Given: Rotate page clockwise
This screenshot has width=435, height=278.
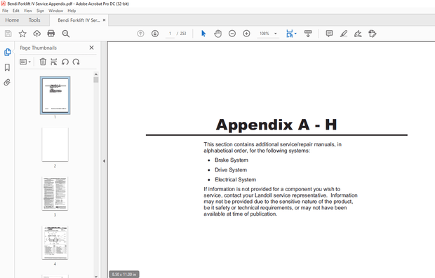Looking at the screenshot, I should coord(76,62).
